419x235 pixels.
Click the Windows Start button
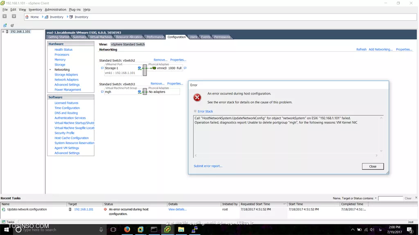[7, 230]
